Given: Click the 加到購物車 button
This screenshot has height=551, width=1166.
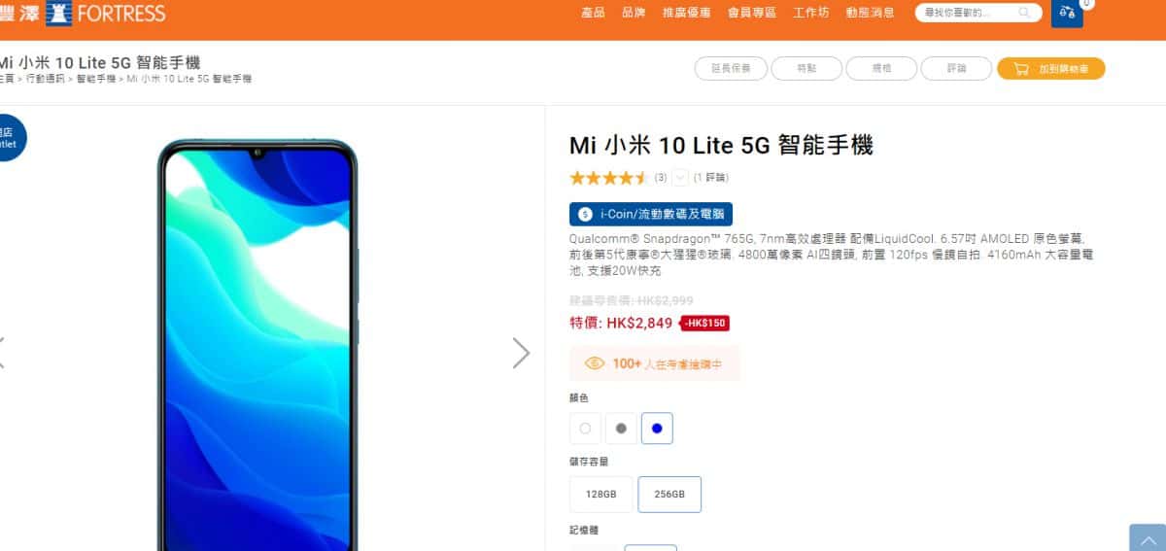Looking at the screenshot, I should pos(1050,69).
